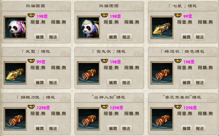Click the 1298金 price of 歸親刀匣
Viewport: 219px width, 136px height.
click(x=43, y=108)
